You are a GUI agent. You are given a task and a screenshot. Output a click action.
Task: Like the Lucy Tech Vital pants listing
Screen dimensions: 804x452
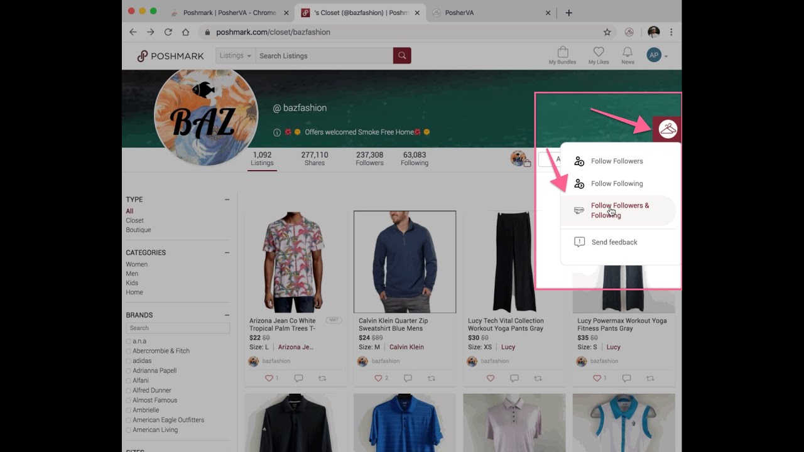click(x=491, y=379)
